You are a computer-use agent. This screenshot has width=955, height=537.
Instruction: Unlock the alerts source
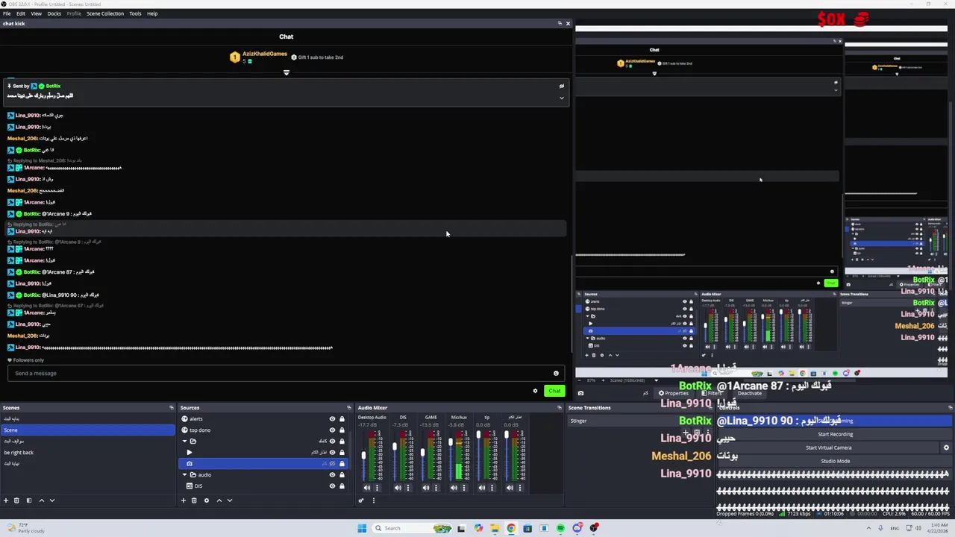tap(342, 419)
